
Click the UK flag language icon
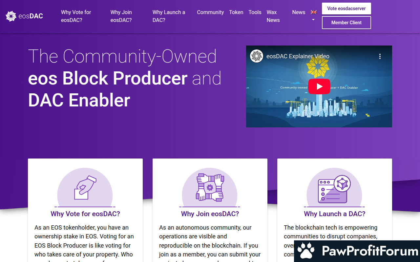point(314,12)
